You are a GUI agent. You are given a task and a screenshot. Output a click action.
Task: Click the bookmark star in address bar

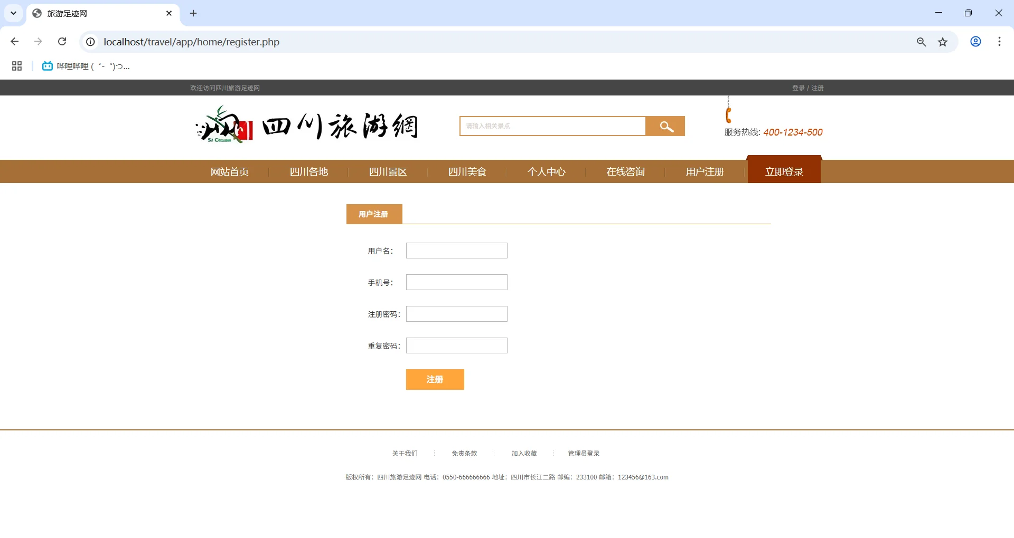tap(943, 42)
